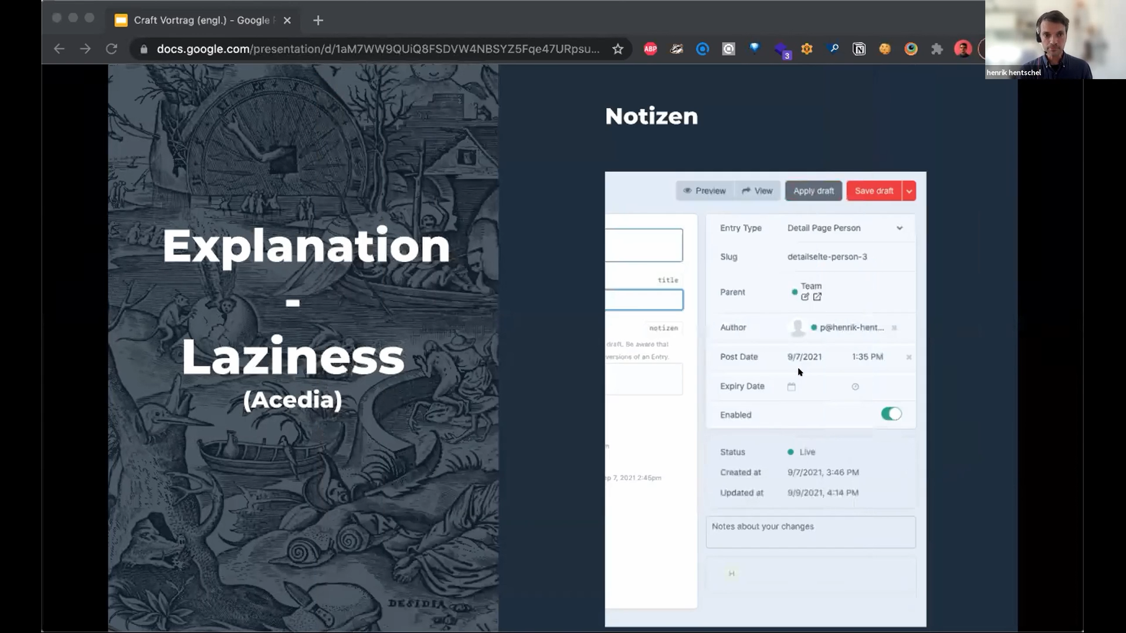Screen dimensions: 1126x633
Task: Click the author p@henrik-hent... name
Action: click(852, 328)
